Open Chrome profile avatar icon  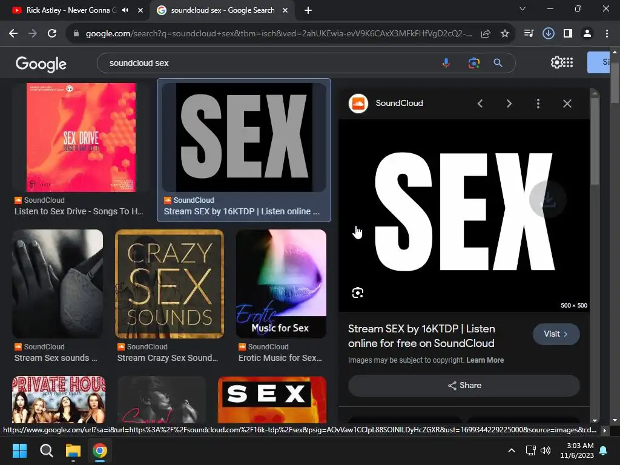(x=587, y=34)
